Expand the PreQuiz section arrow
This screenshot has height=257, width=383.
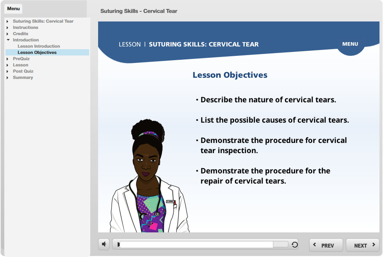(8, 59)
